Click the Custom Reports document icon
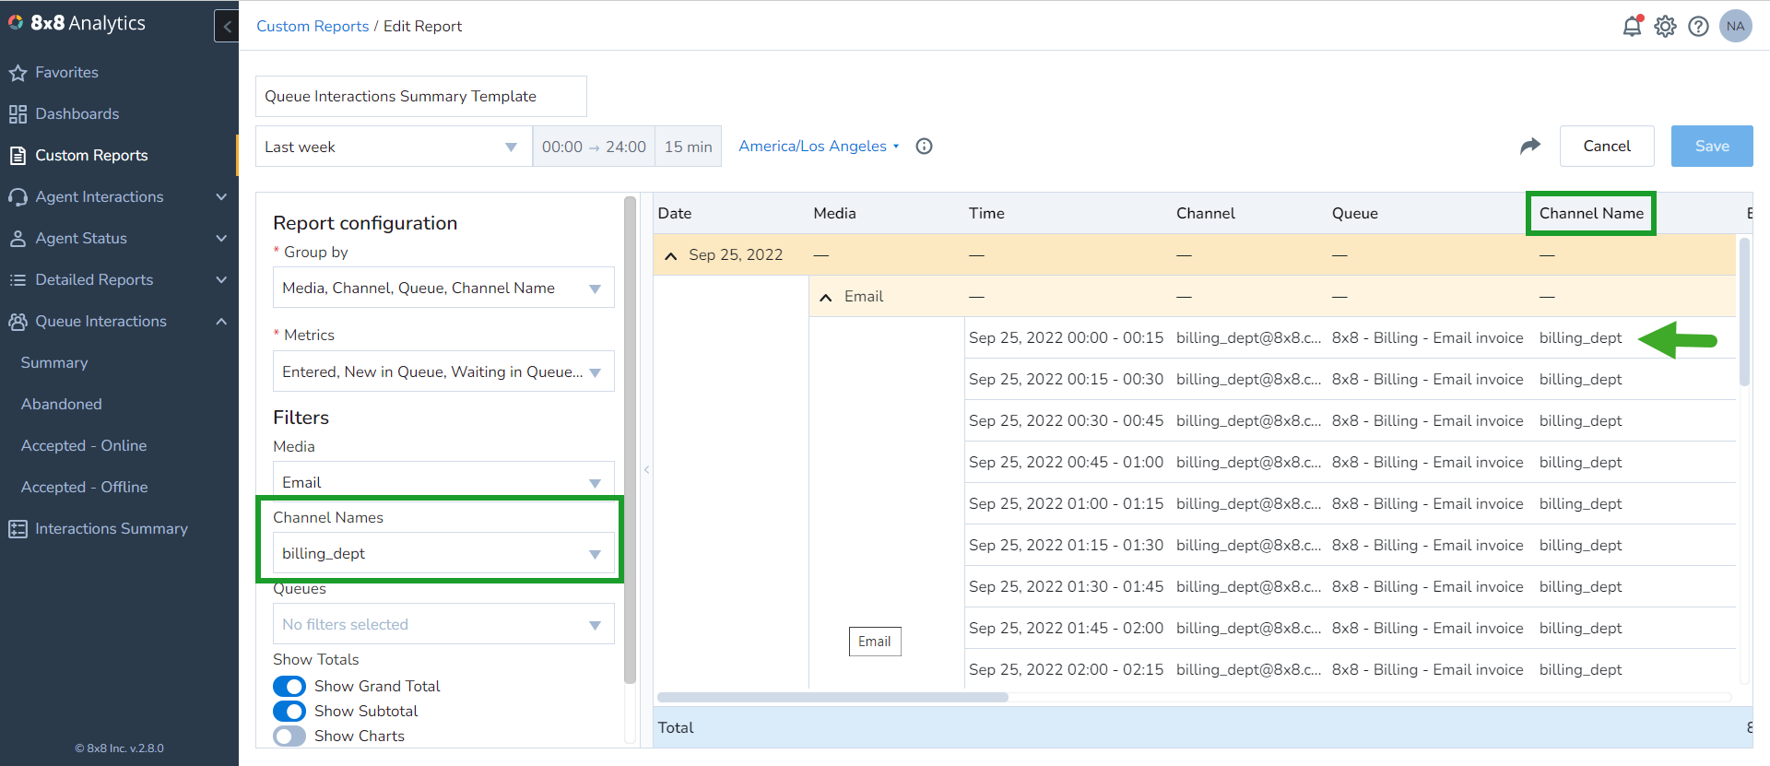Viewport: 1770px width, 766px height. pyautogui.click(x=18, y=156)
